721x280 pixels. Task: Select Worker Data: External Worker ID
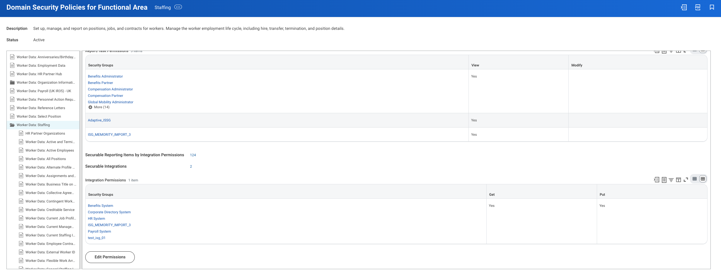tap(50, 252)
